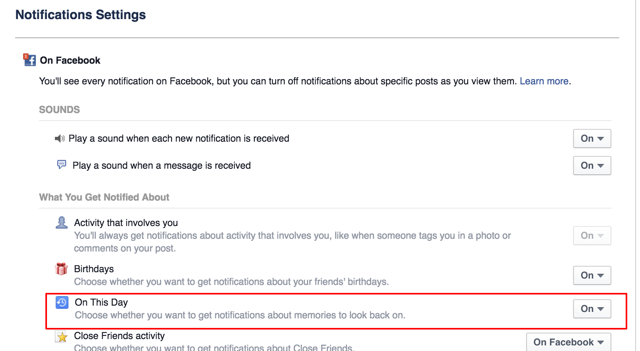The image size is (640, 351).
Task: Click the 'On Facebook' section heading
Action: coord(70,60)
